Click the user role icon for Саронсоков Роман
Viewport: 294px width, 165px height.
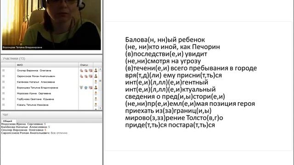[96, 76]
